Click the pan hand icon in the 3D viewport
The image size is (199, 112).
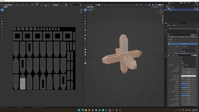[163, 18]
